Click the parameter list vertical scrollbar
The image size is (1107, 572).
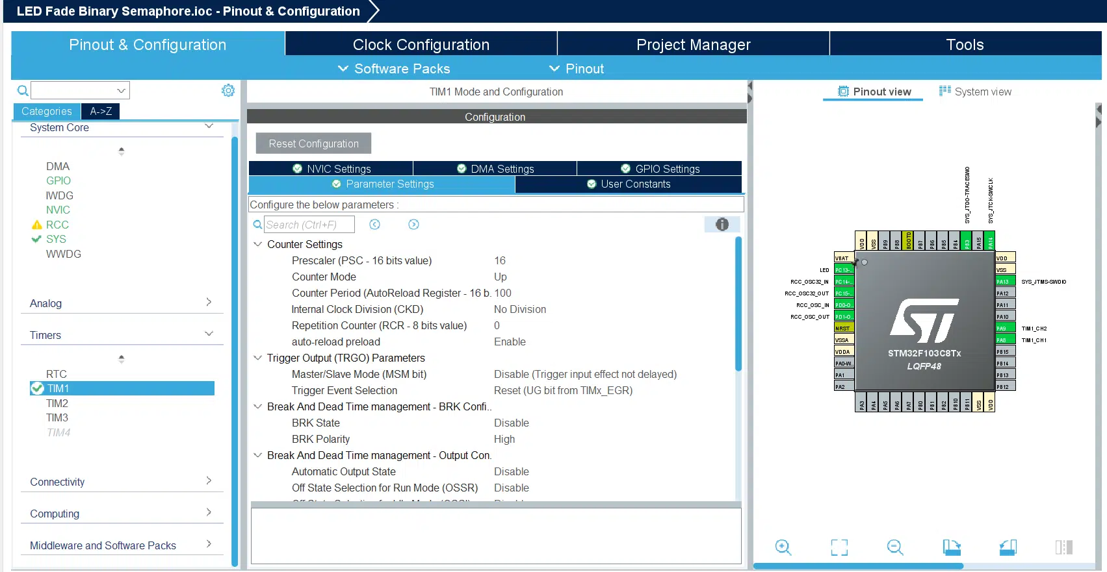tap(738, 304)
